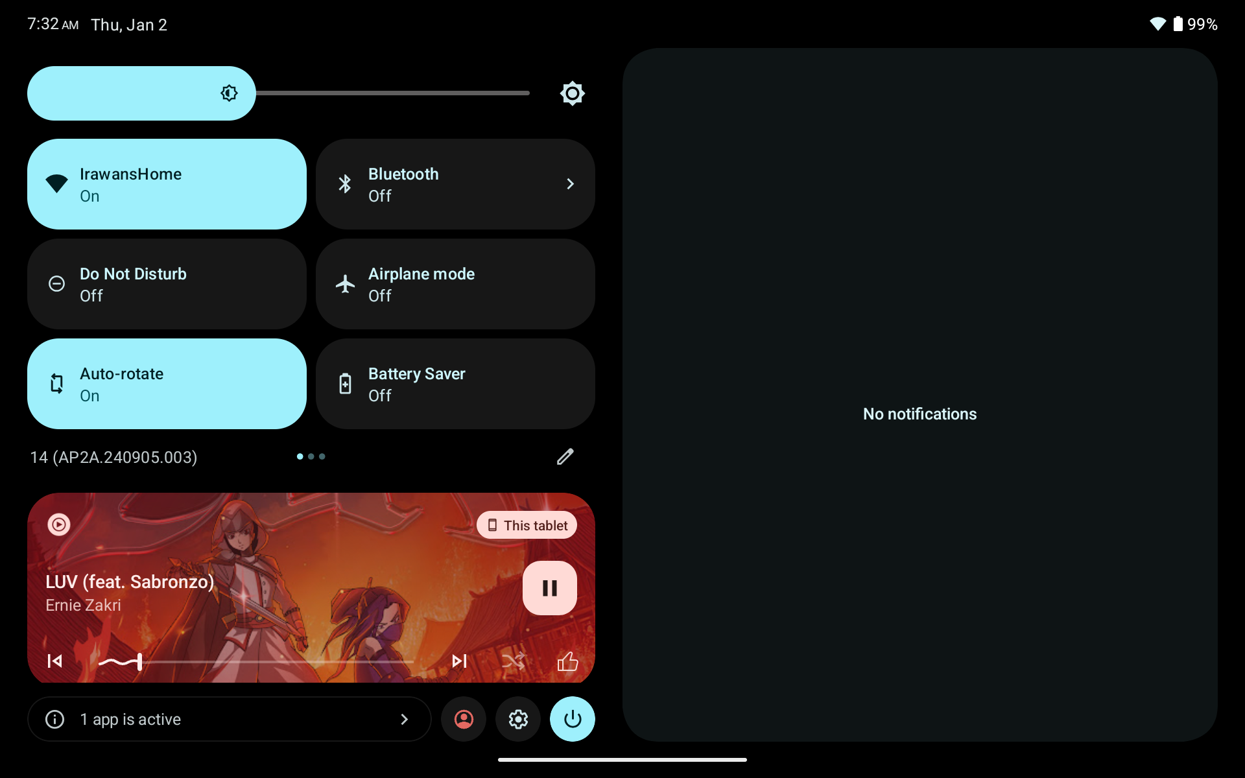Tap the power button icon bottom bar
Screen dimensions: 1245x778
tap(572, 718)
